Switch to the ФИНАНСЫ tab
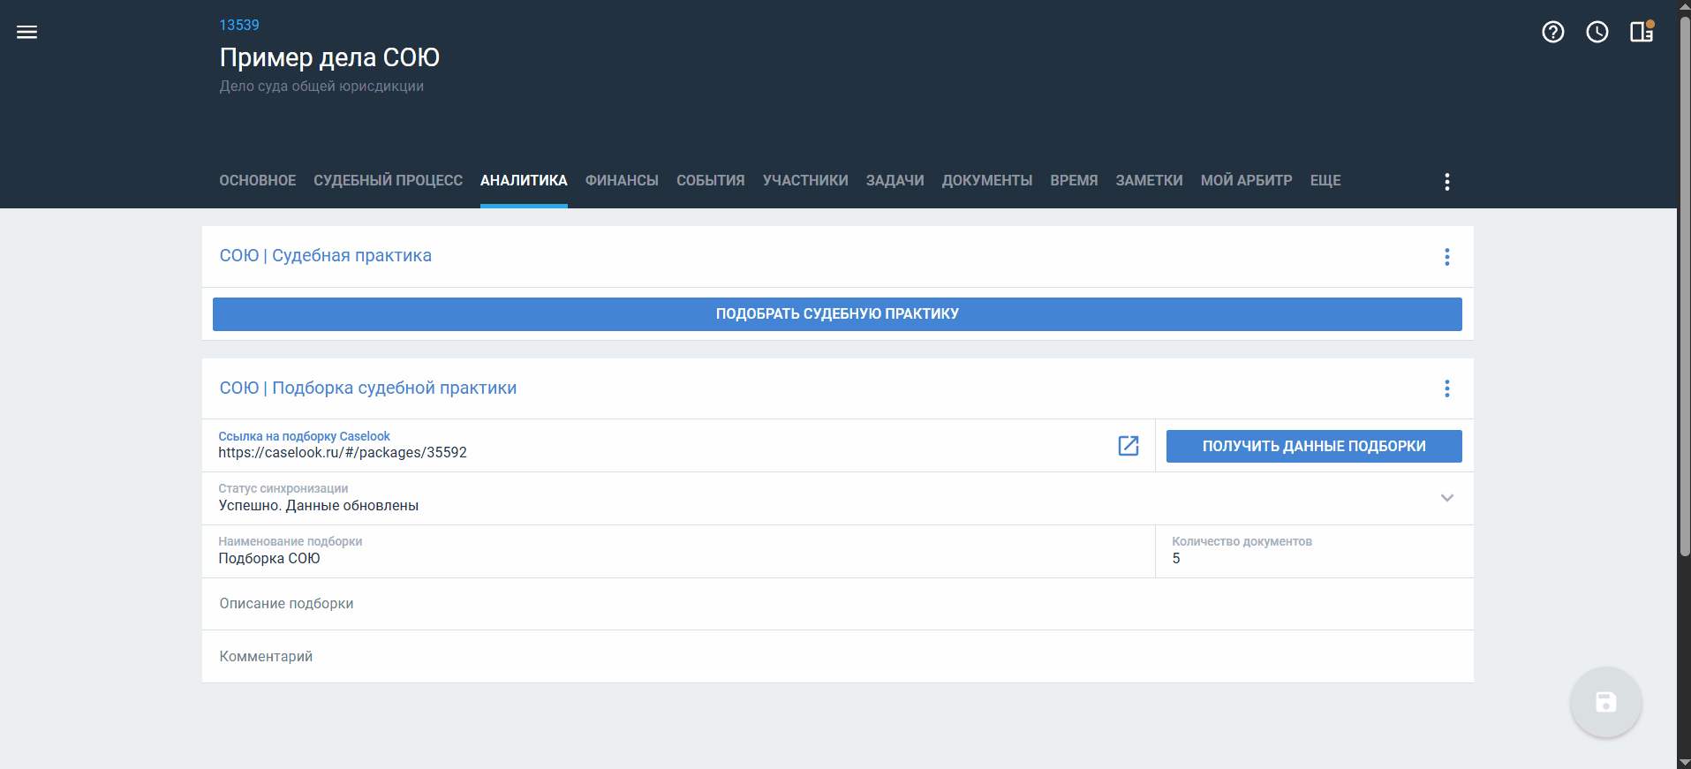Screen dimensions: 1691x769 pos(622,181)
